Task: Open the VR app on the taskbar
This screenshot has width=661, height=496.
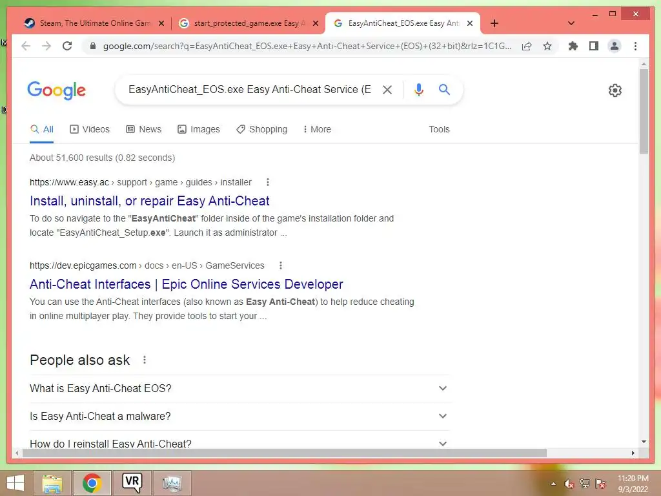Action: 132,483
